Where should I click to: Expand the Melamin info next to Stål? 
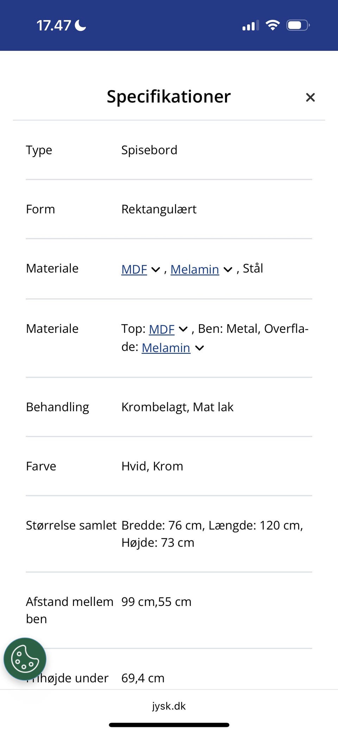pos(227,270)
